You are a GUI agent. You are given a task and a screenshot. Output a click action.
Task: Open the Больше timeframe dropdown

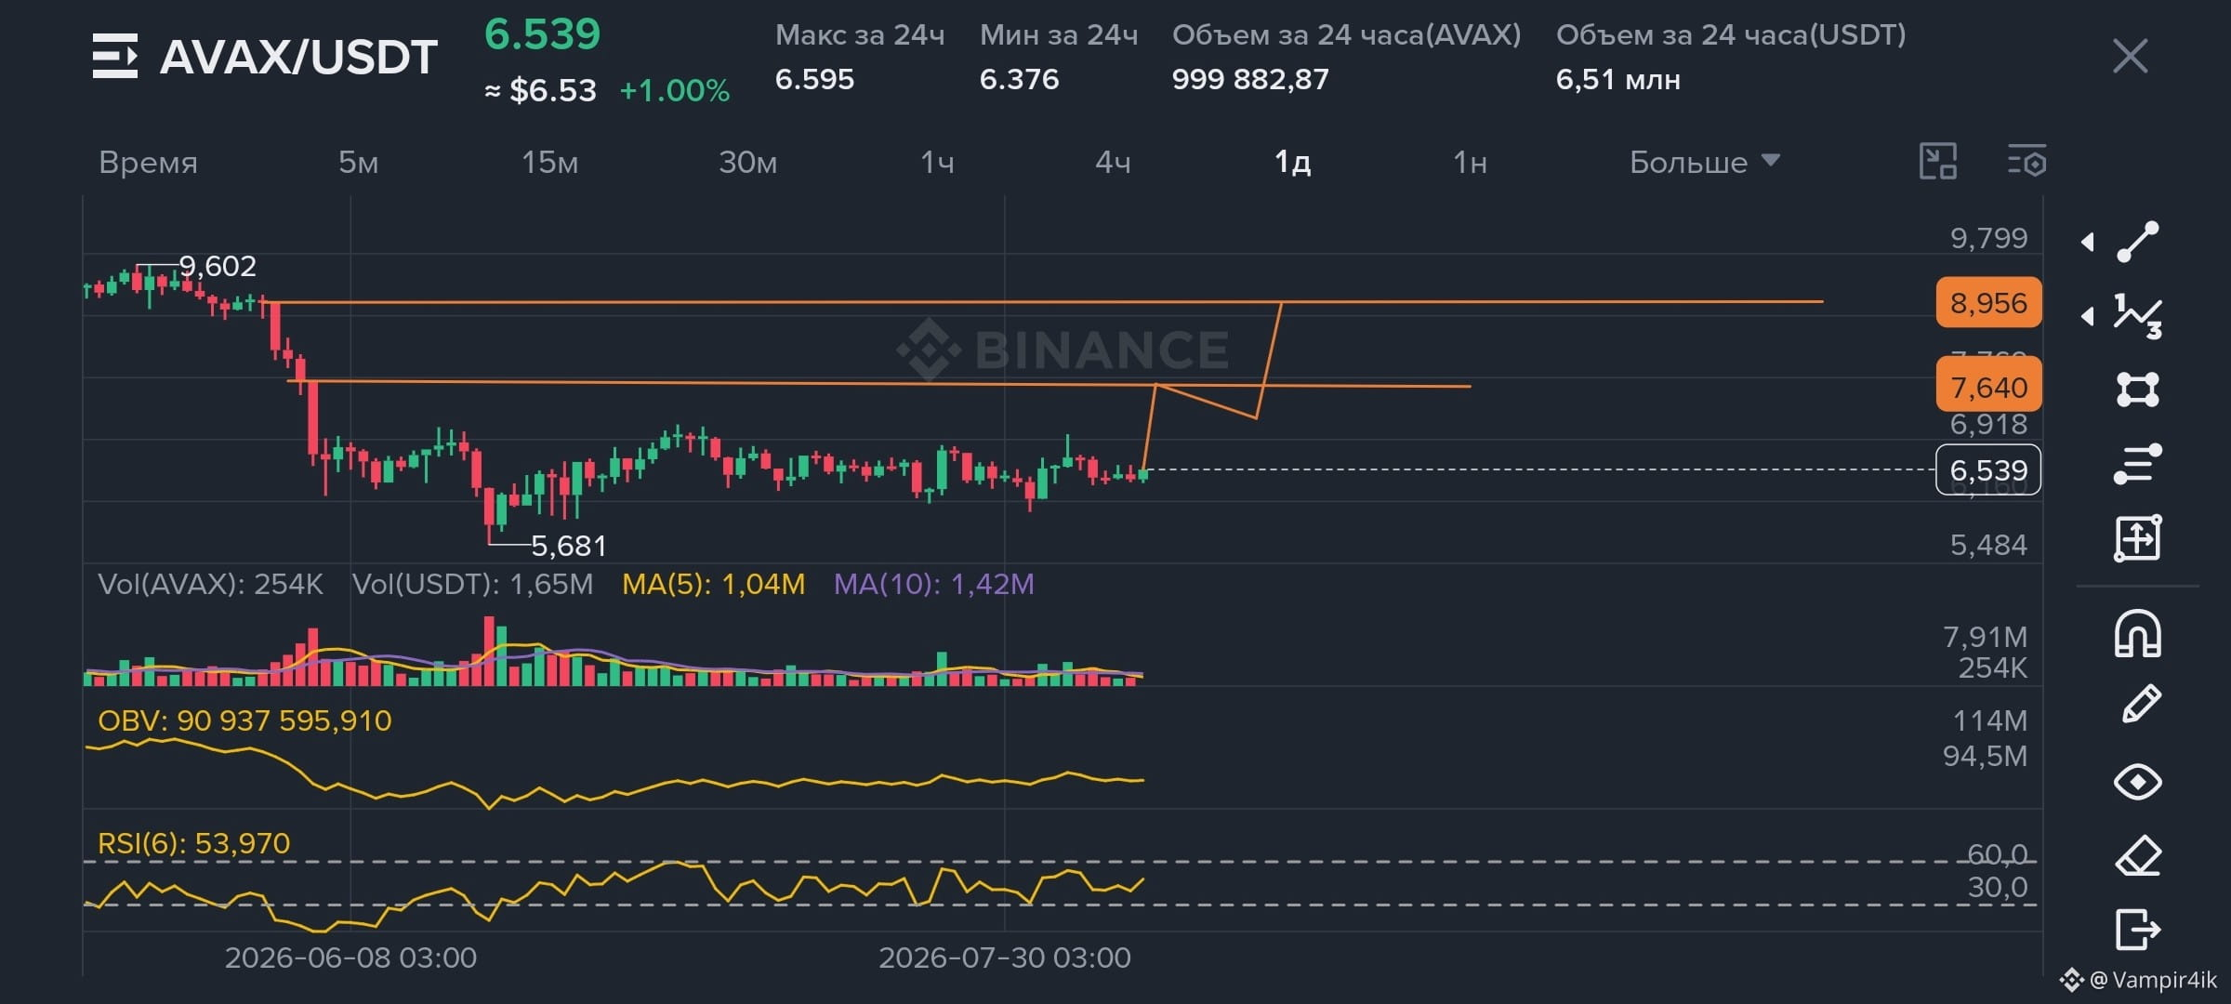pyautogui.click(x=1704, y=162)
